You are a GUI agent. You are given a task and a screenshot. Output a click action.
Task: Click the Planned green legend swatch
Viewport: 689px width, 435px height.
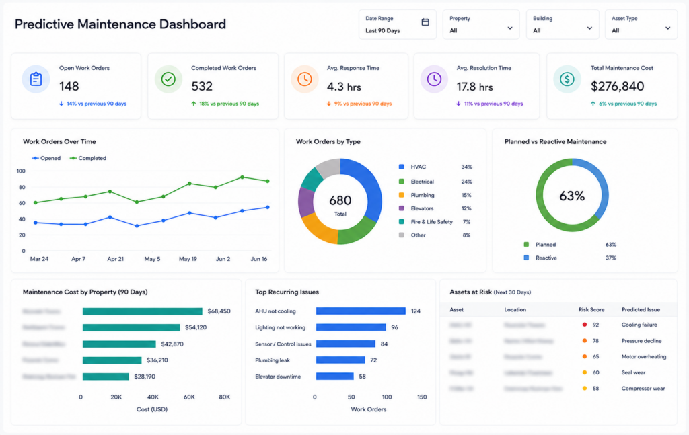(526, 245)
